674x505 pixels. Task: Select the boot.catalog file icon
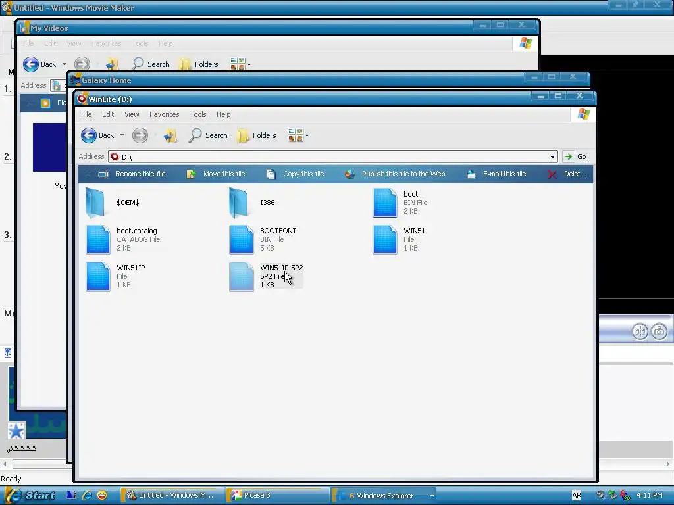[x=98, y=239]
